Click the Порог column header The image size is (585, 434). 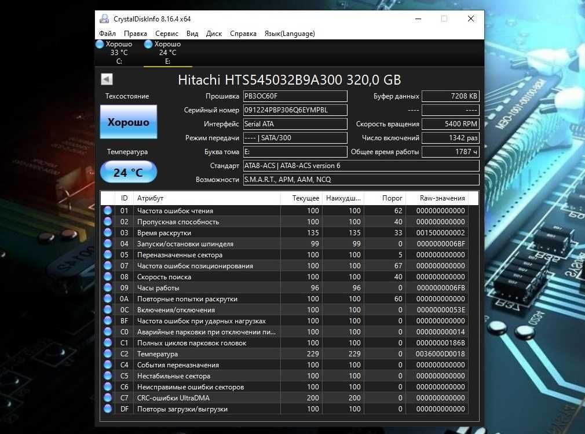385,198
